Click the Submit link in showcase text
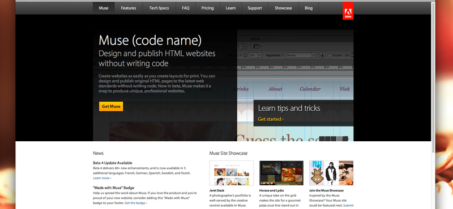Viewport: 453px width, 209px height. point(348,206)
